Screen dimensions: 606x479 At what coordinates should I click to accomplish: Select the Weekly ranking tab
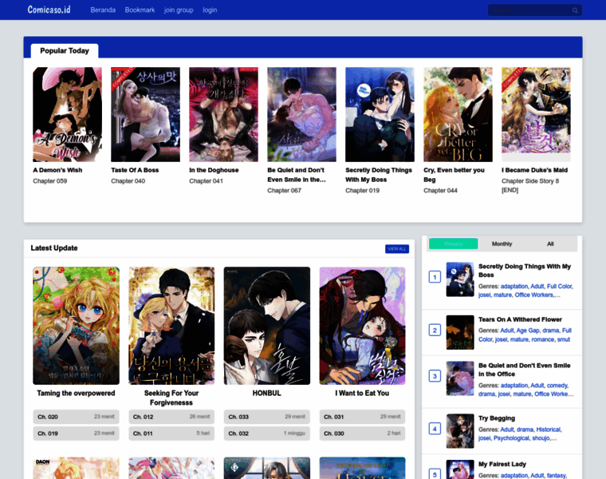point(454,243)
